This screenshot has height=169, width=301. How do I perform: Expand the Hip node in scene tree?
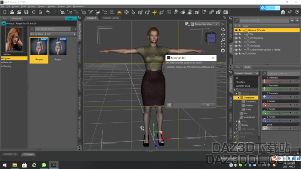point(245,34)
